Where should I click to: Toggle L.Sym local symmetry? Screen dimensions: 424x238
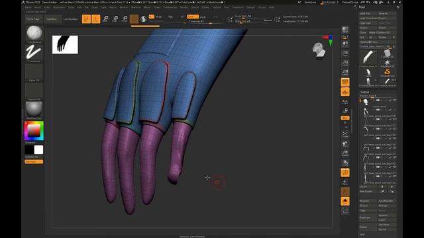[x=345, y=101]
